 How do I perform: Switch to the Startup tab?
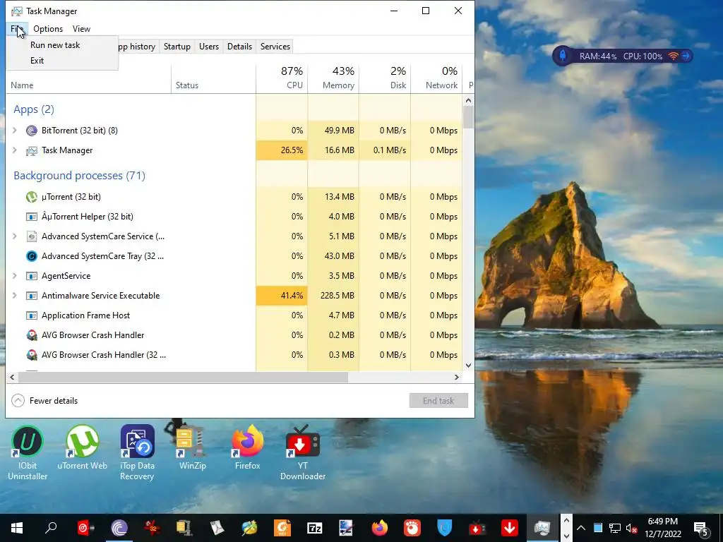coord(177,47)
